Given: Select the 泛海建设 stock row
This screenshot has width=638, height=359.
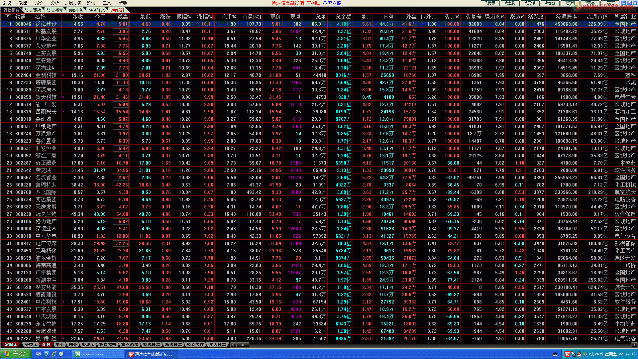Looking at the screenshot, I should click(x=319, y=24).
